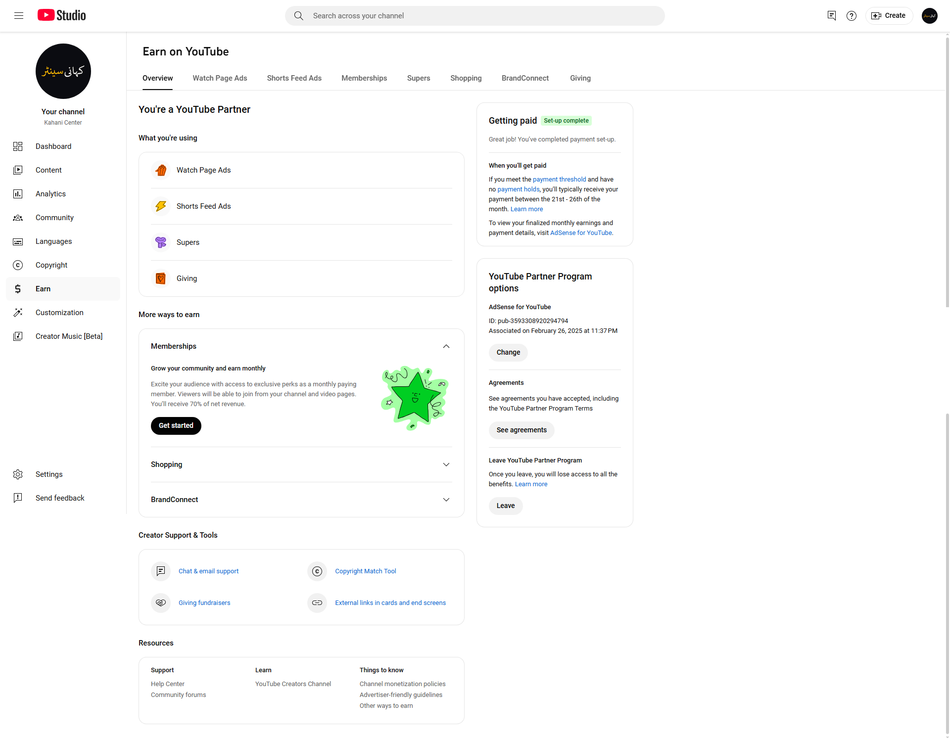Click the Earn dollar sign icon

[18, 289]
